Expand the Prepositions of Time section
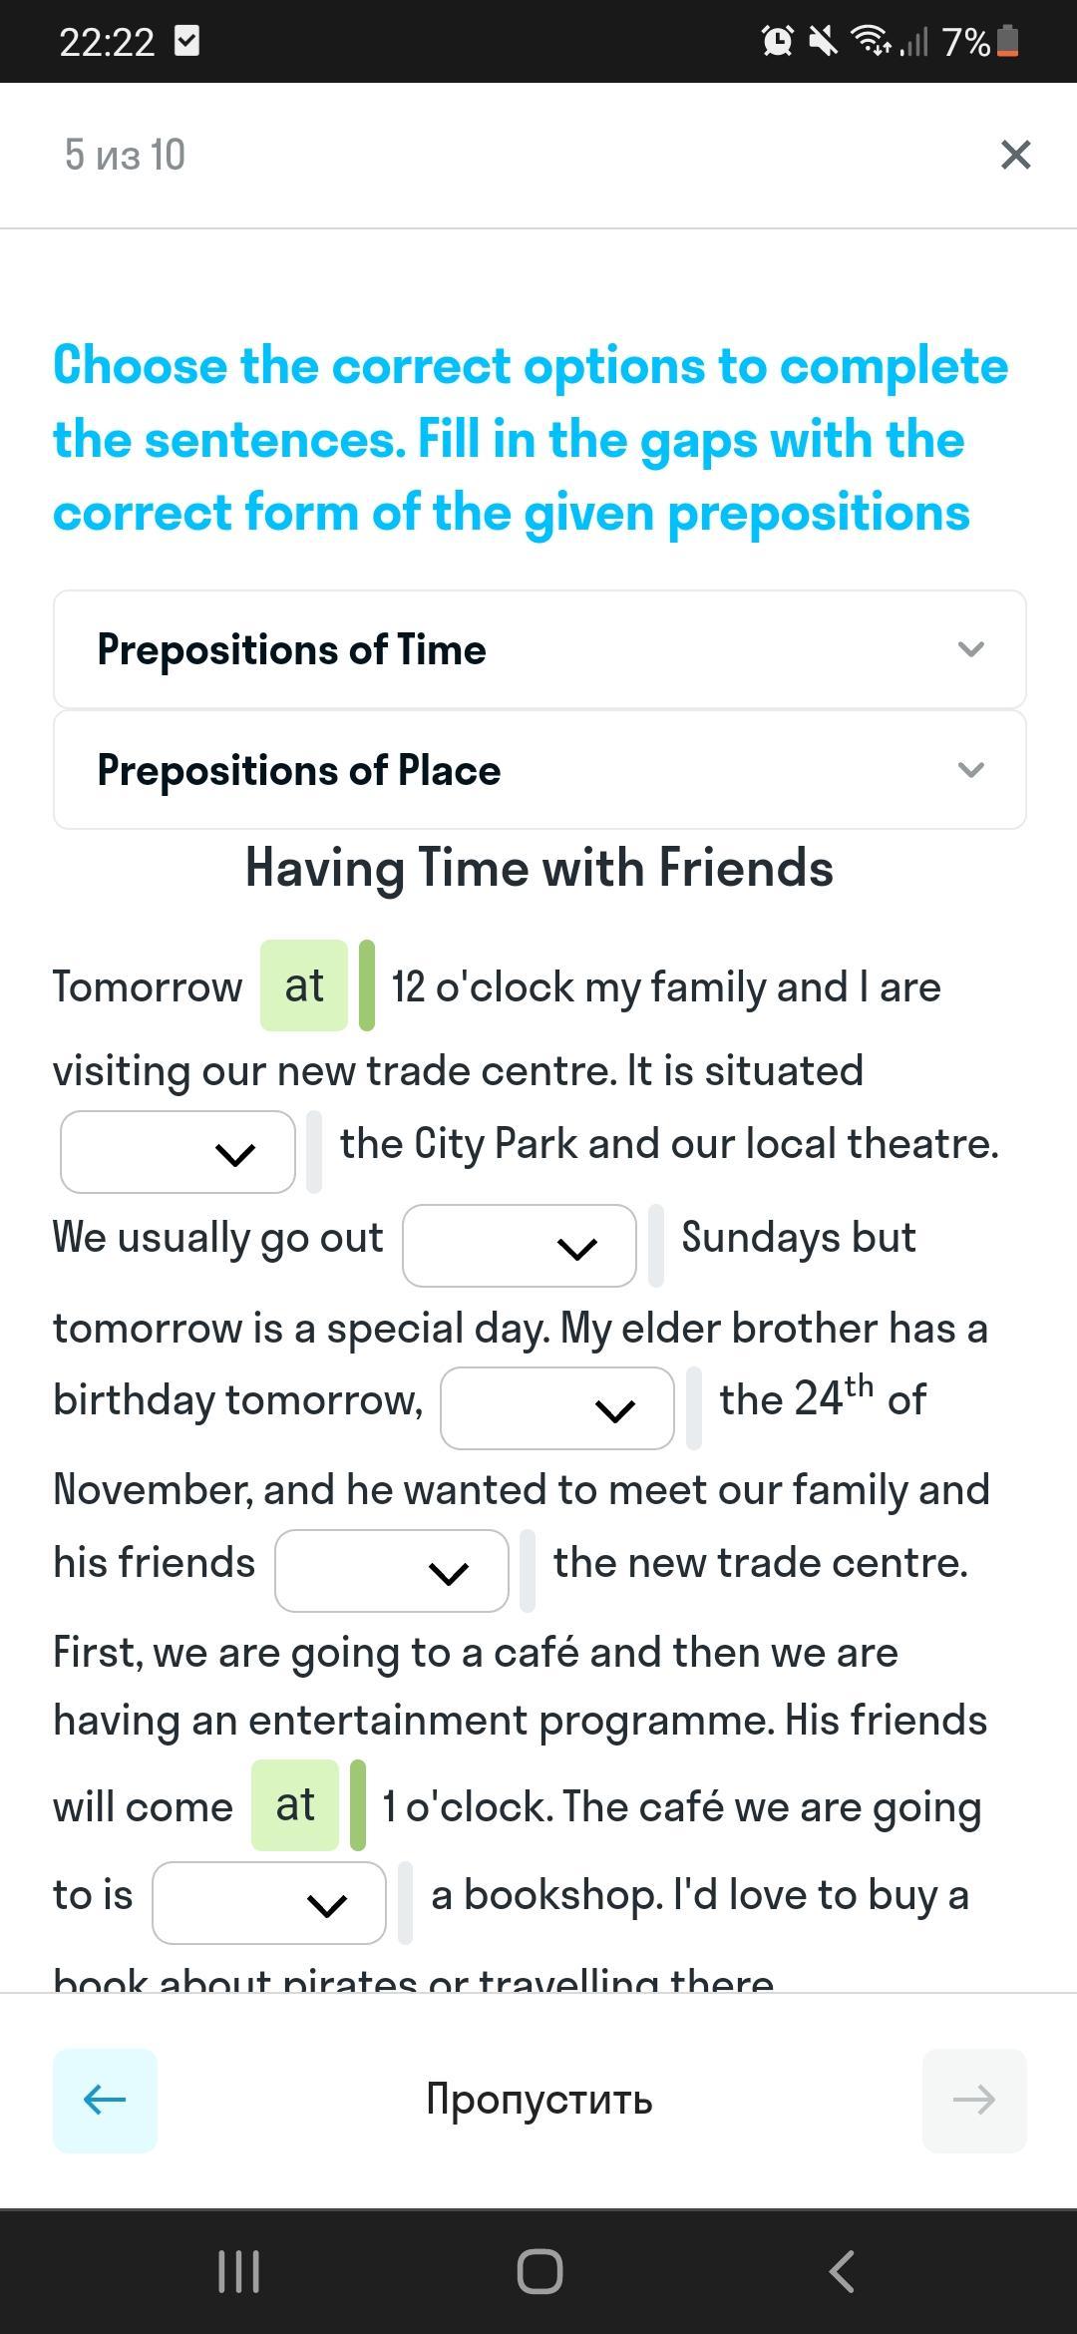 539,649
